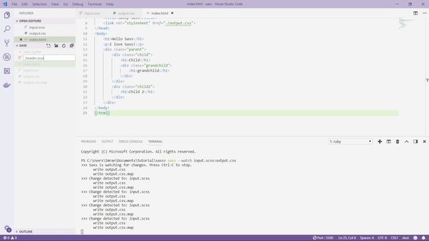This screenshot has width=429, height=241.
Task: Click the ./output.css link in code
Action: 179,23
